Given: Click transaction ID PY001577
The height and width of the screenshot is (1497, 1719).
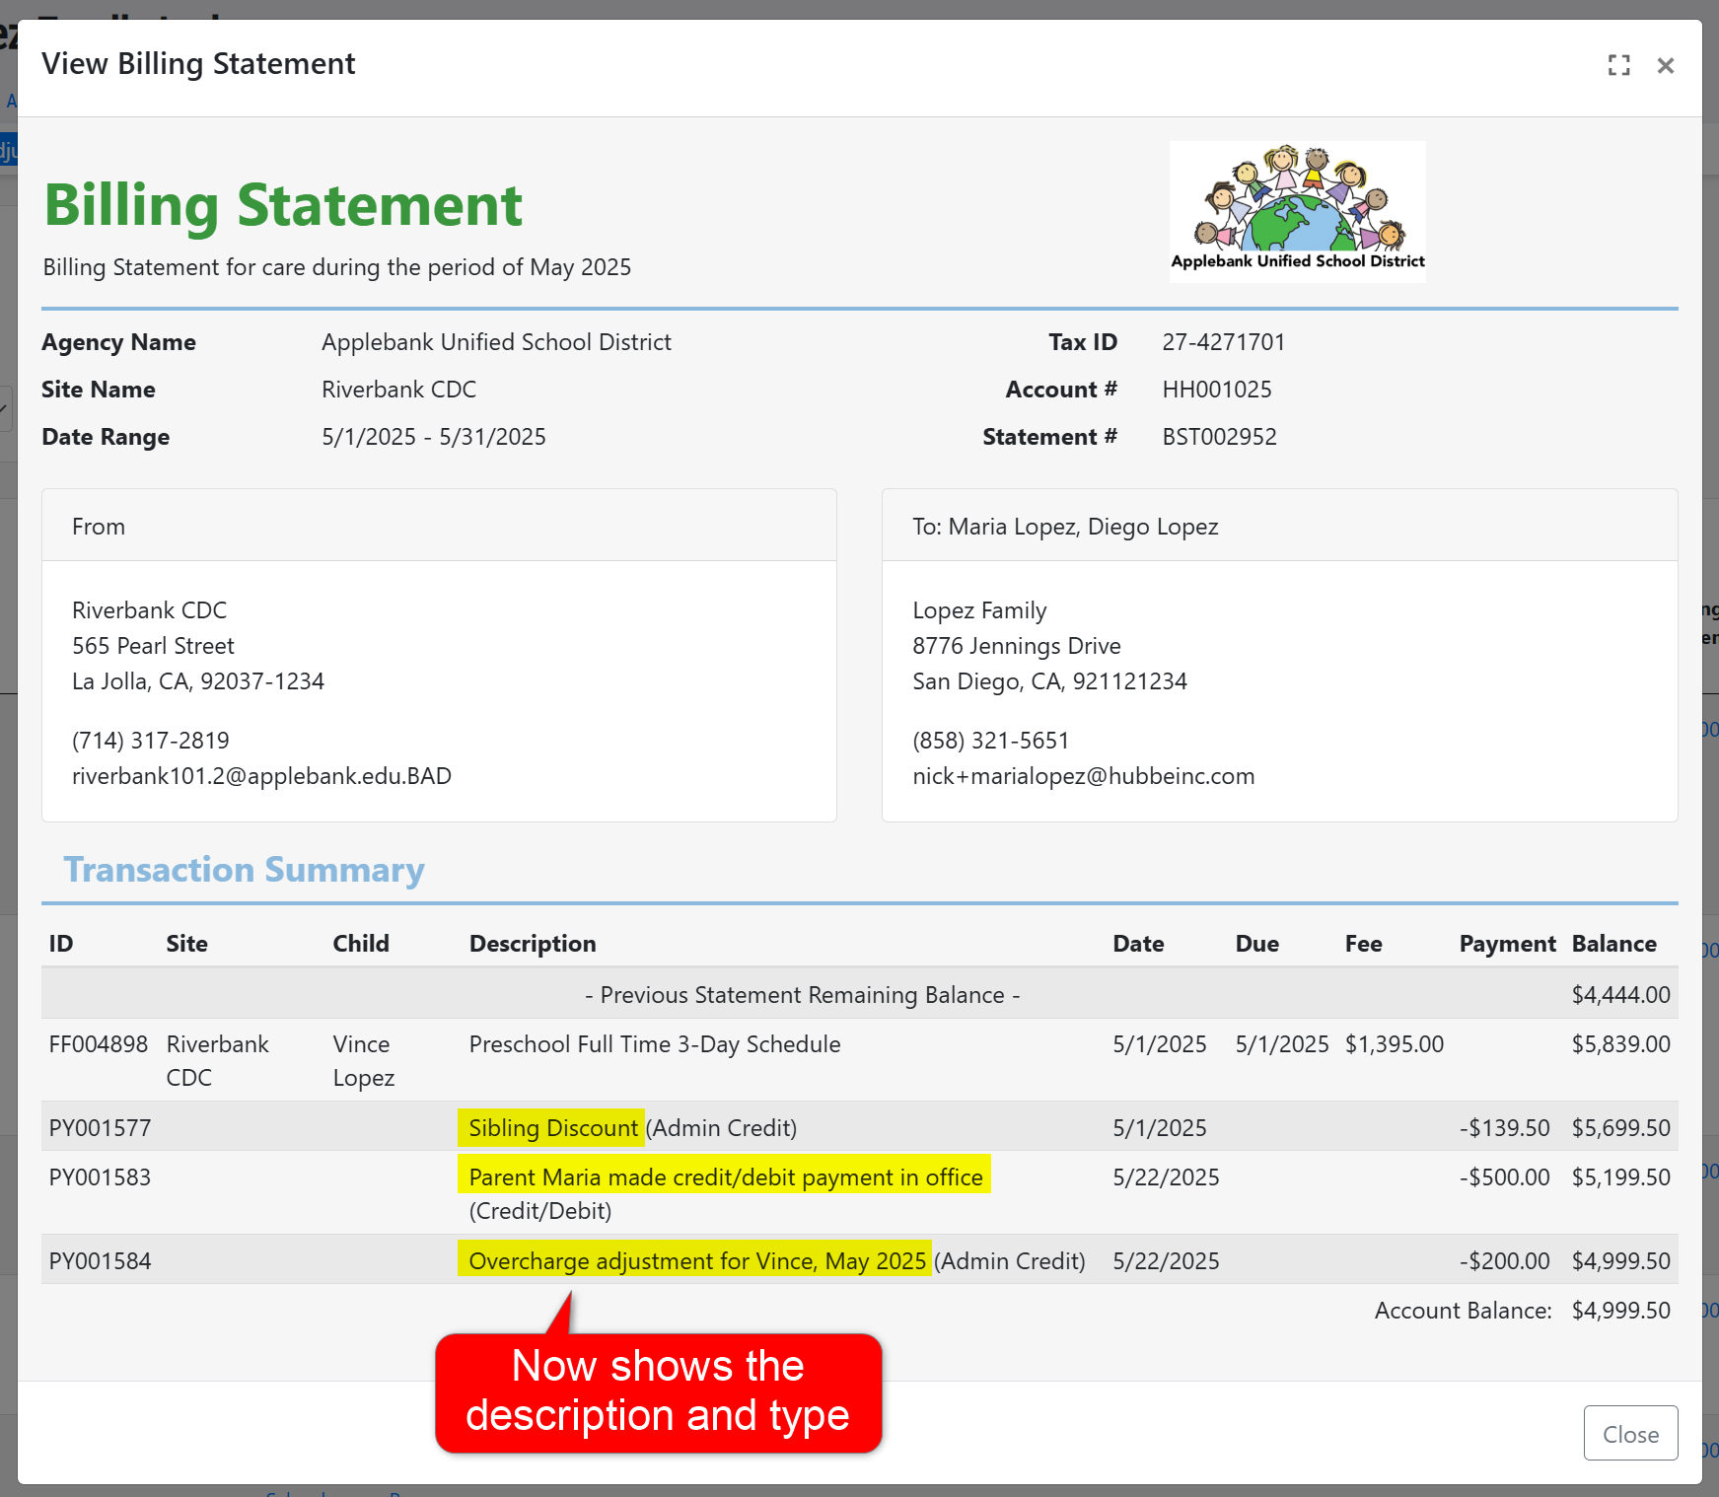Looking at the screenshot, I should tap(100, 1128).
